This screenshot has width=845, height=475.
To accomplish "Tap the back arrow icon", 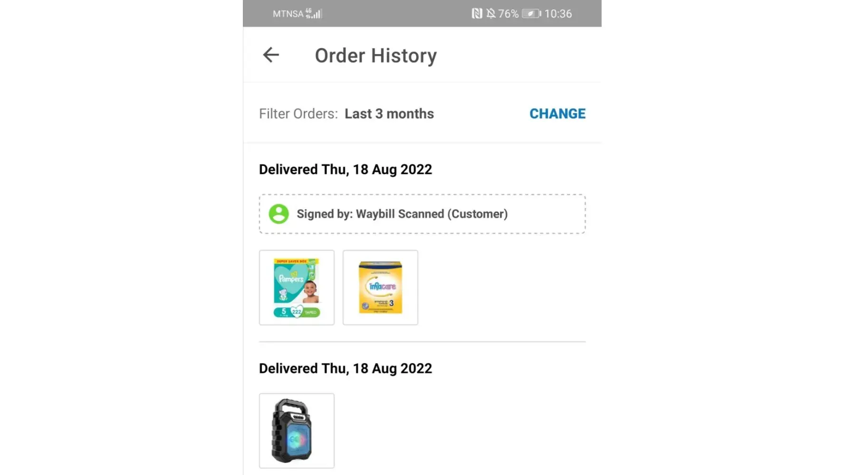I will (271, 55).
